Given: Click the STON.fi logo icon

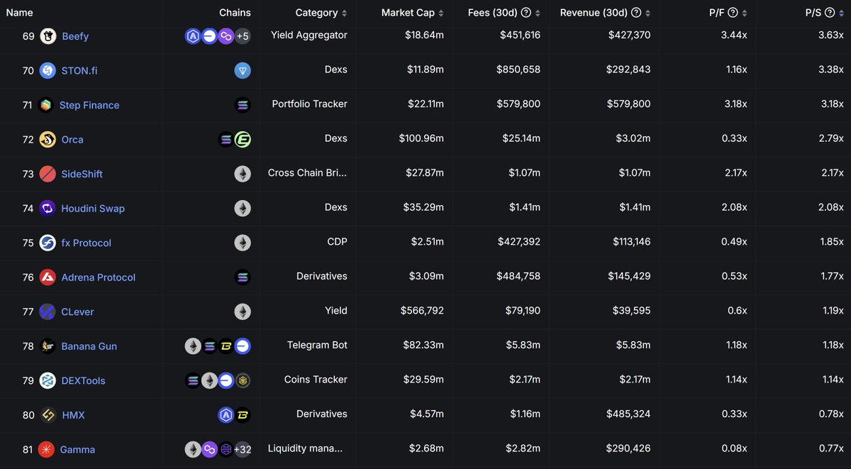Looking at the screenshot, I should [48, 70].
